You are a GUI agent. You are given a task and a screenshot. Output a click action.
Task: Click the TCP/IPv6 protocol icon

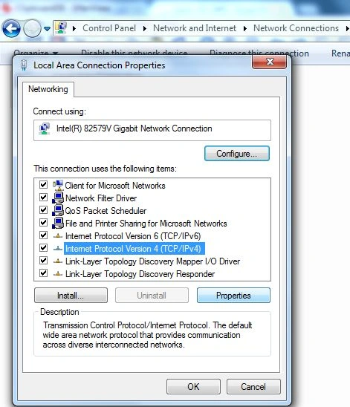click(x=58, y=236)
